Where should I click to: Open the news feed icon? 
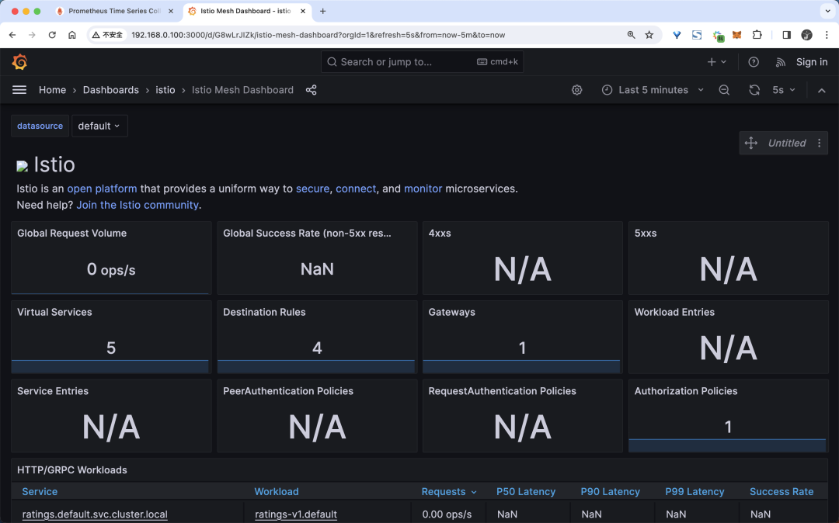click(781, 62)
